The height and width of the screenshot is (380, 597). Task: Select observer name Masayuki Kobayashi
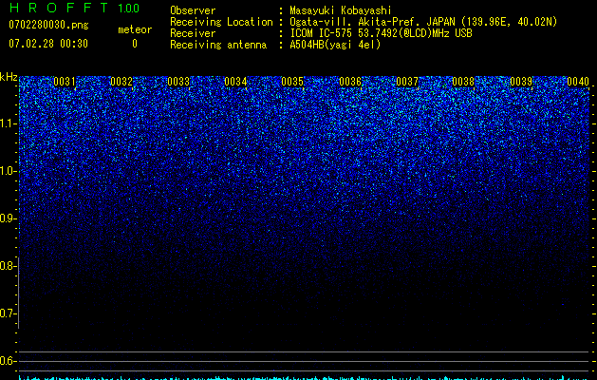341,10
